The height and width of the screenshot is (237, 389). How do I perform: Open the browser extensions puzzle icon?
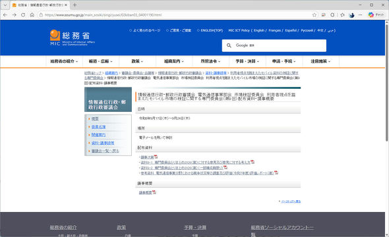click(x=332, y=15)
